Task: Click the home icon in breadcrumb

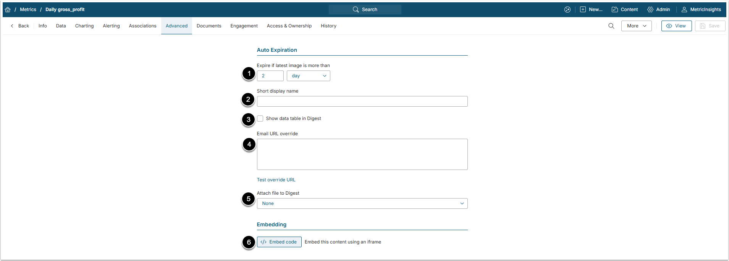Action: coord(8,10)
